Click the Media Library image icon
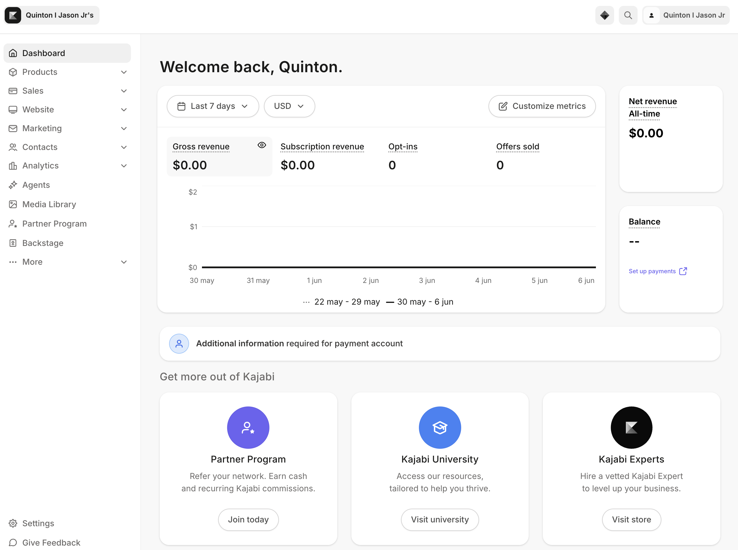 pyautogui.click(x=13, y=205)
